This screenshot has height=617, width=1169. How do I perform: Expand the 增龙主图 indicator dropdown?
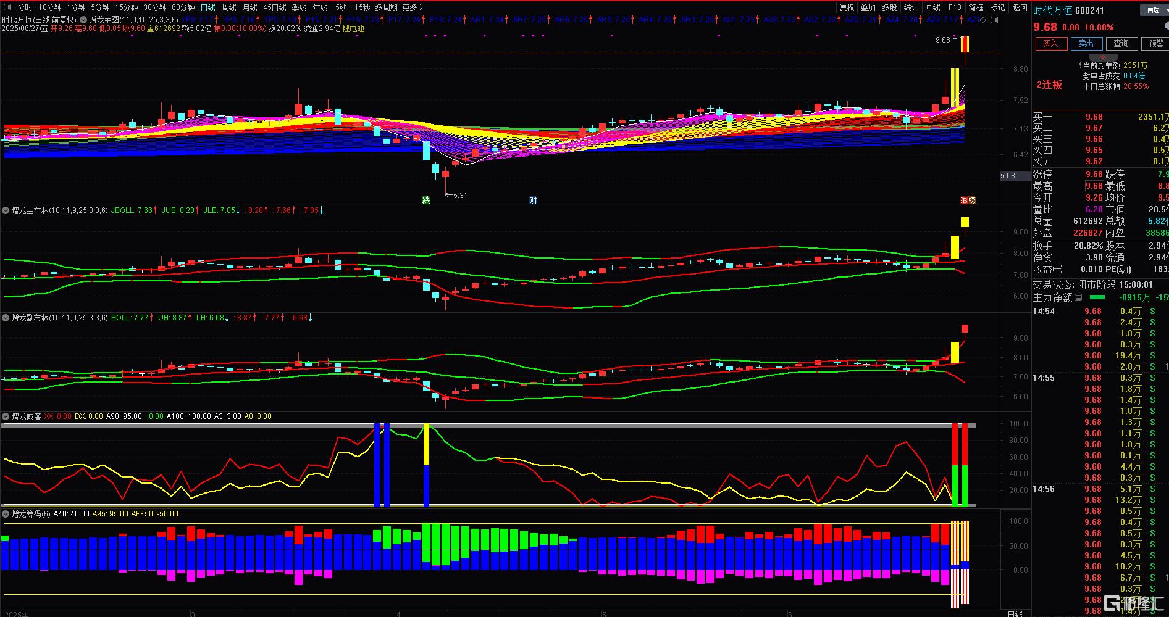pos(84,20)
